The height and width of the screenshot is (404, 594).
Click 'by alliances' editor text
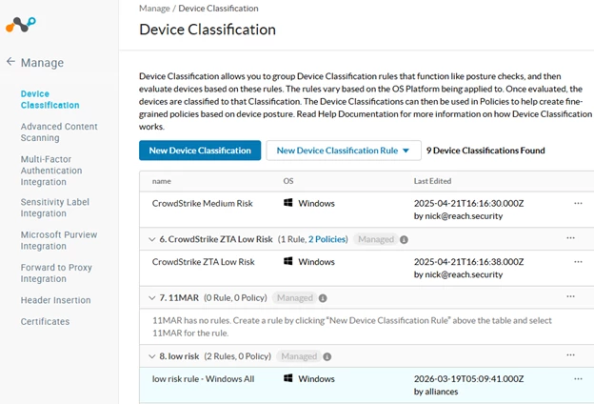pos(436,392)
